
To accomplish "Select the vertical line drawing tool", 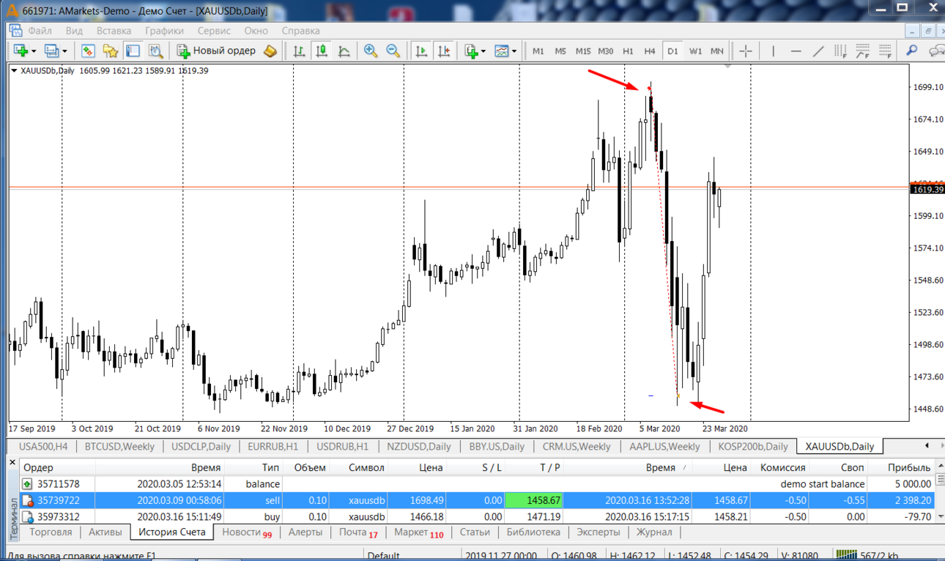I will click(x=773, y=51).
